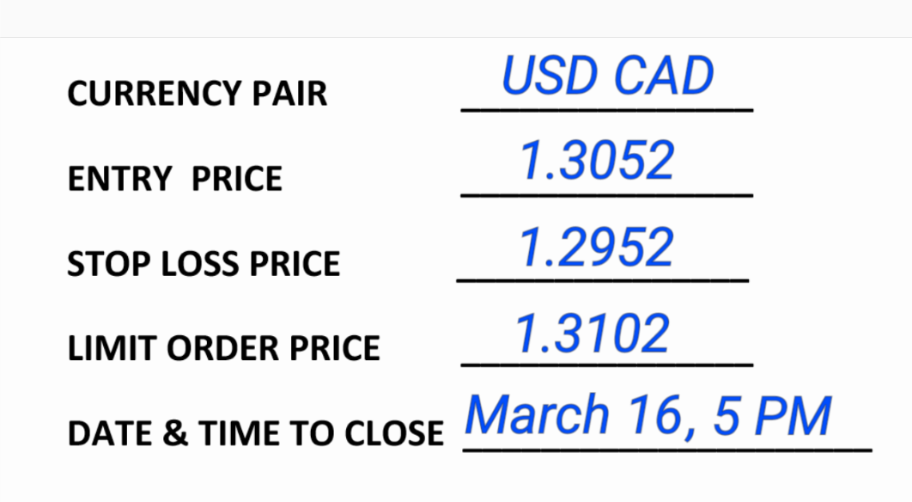Select the limit order value 1.3102
Viewport: 912px width, 502px height.
click(593, 333)
